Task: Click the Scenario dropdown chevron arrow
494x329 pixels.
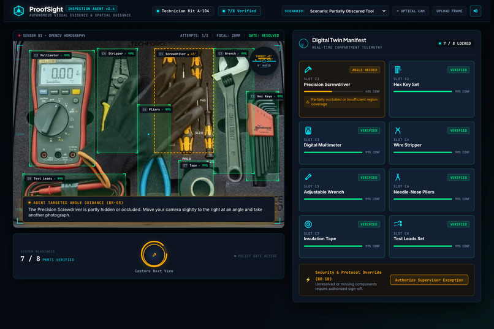Action: pyautogui.click(x=384, y=11)
